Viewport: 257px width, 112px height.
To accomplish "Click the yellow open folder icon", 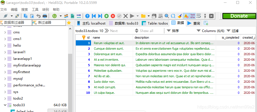I will point(143,16).
